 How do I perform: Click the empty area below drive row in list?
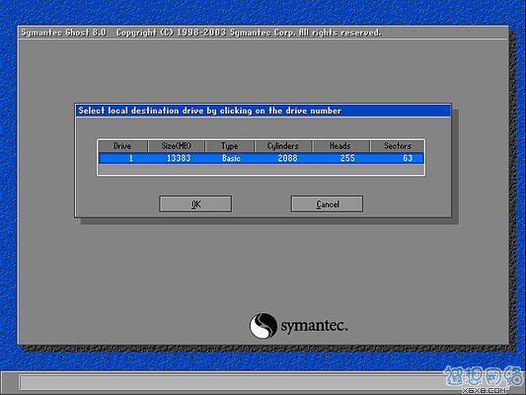pos(261,169)
